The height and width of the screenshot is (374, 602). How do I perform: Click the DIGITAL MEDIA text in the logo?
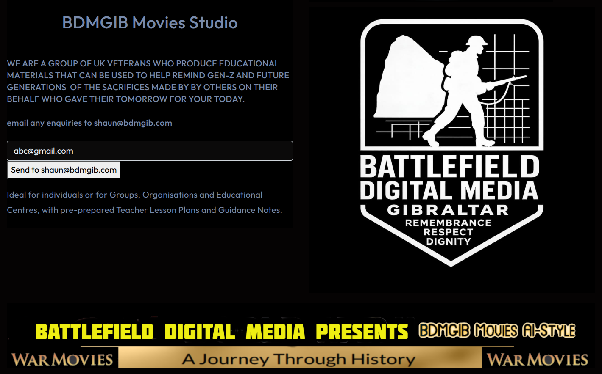pos(449,190)
